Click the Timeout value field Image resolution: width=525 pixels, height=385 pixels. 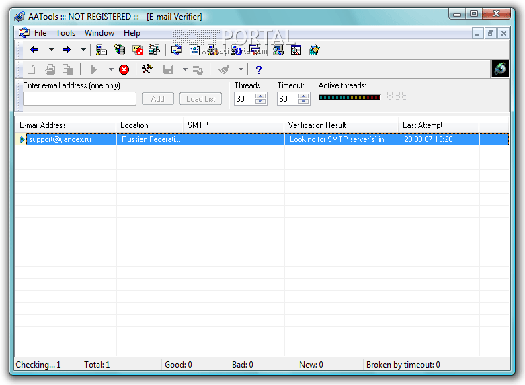click(x=288, y=98)
